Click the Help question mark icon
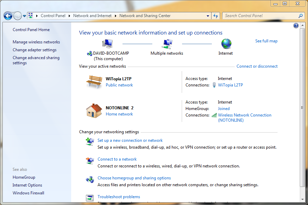The image size is (308, 205). 296,26
